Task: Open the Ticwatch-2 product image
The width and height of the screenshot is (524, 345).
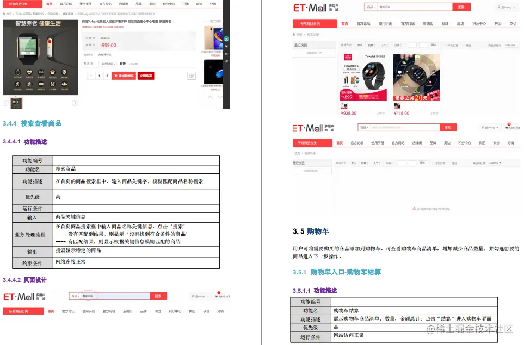Action: click(x=363, y=77)
